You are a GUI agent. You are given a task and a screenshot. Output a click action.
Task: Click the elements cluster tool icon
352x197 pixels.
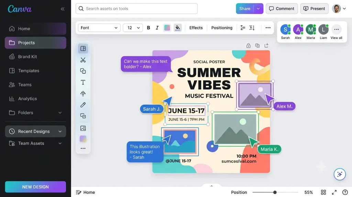pyautogui.click(x=83, y=94)
